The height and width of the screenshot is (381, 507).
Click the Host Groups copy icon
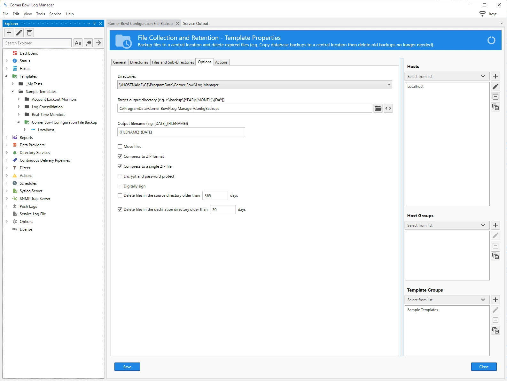pyautogui.click(x=495, y=256)
